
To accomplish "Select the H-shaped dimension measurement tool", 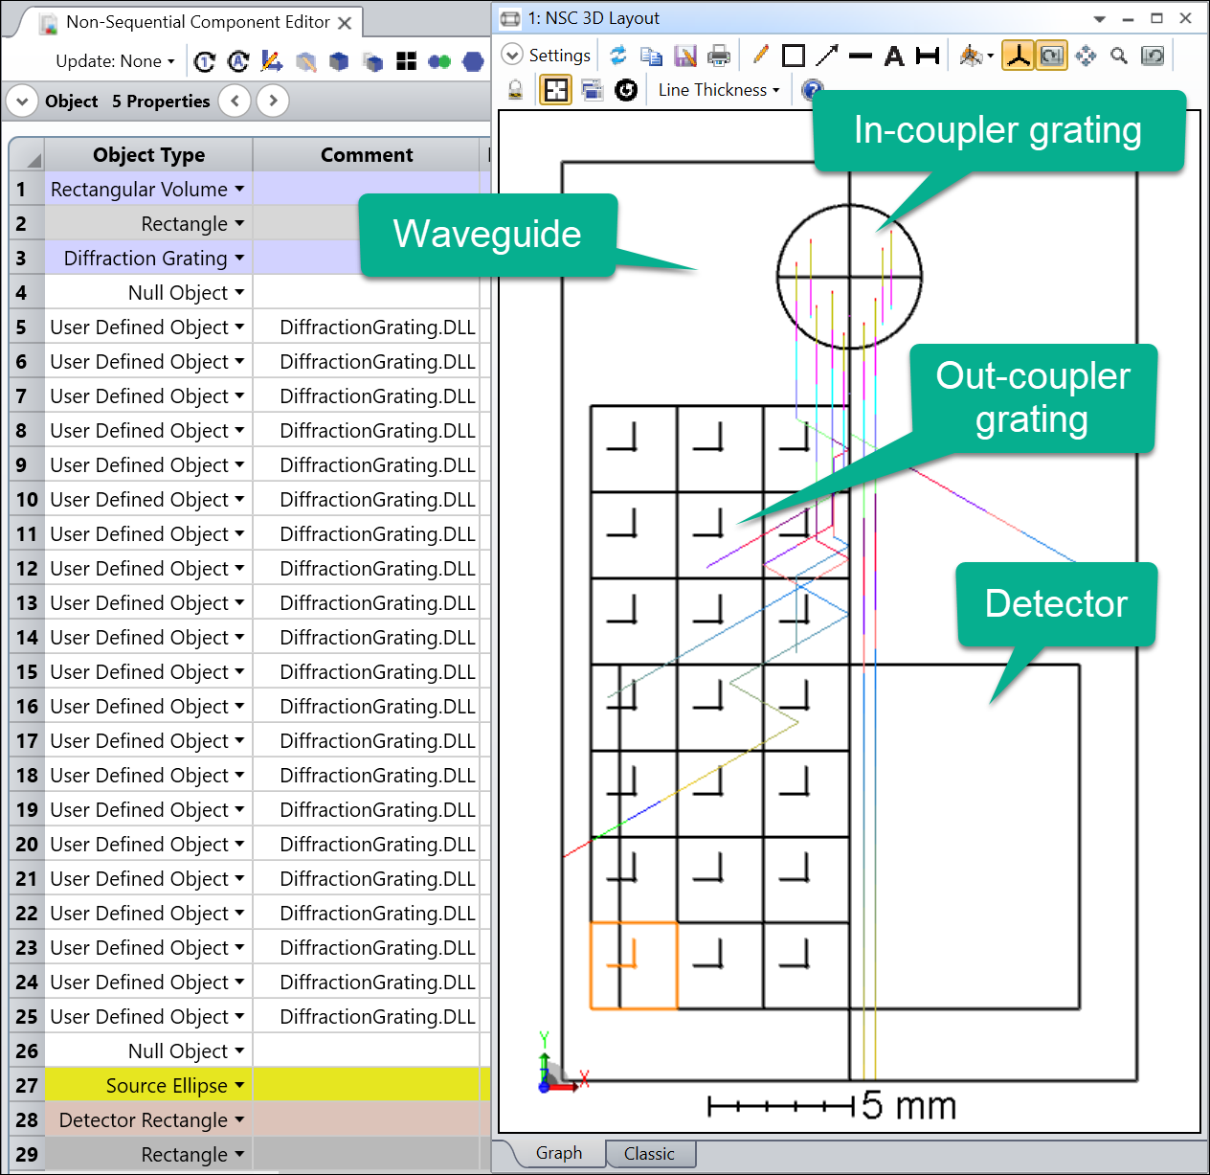I will 928,56.
